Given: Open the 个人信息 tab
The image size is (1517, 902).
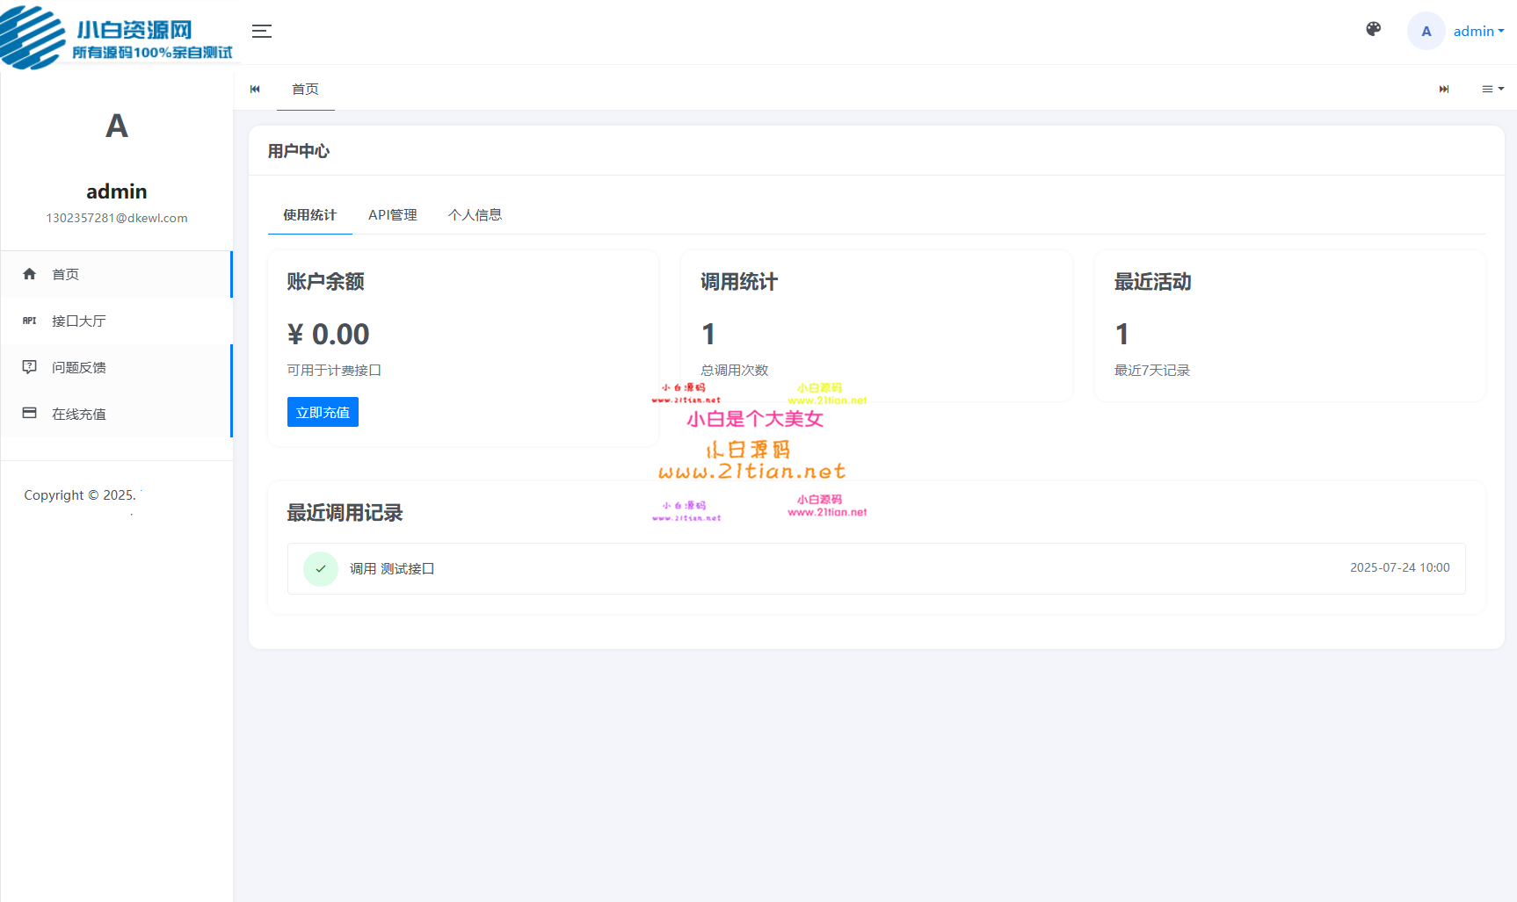Looking at the screenshot, I should 475,214.
